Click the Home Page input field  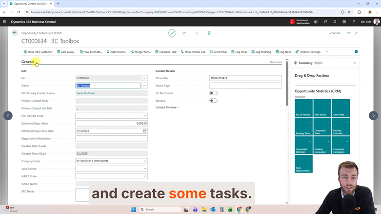pyautogui.click(x=245, y=86)
